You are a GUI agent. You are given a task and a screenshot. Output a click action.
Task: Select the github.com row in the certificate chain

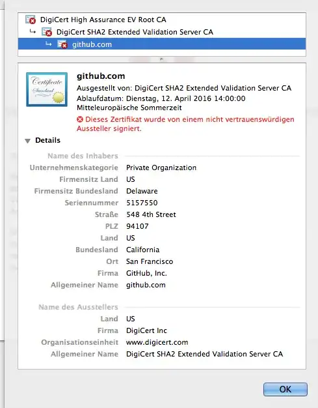[162, 44]
